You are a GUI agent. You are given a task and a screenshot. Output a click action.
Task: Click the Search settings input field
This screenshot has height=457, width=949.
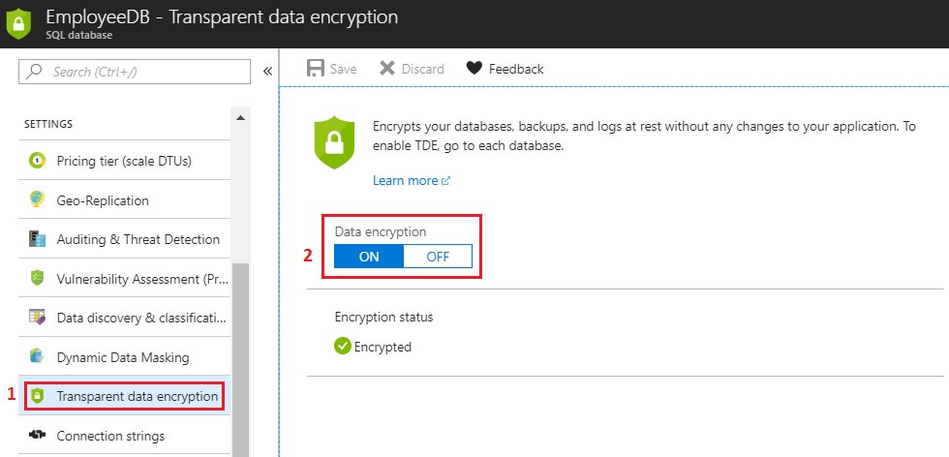pos(135,72)
